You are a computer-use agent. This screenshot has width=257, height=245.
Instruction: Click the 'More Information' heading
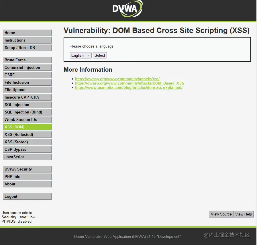click(x=88, y=70)
